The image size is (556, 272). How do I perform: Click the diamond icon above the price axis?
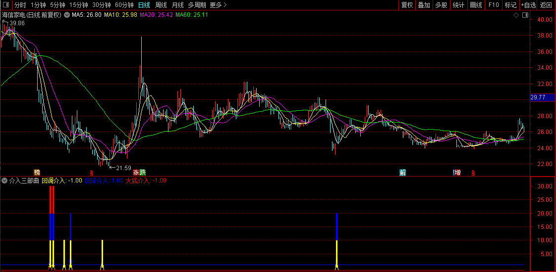click(x=516, y=15)
